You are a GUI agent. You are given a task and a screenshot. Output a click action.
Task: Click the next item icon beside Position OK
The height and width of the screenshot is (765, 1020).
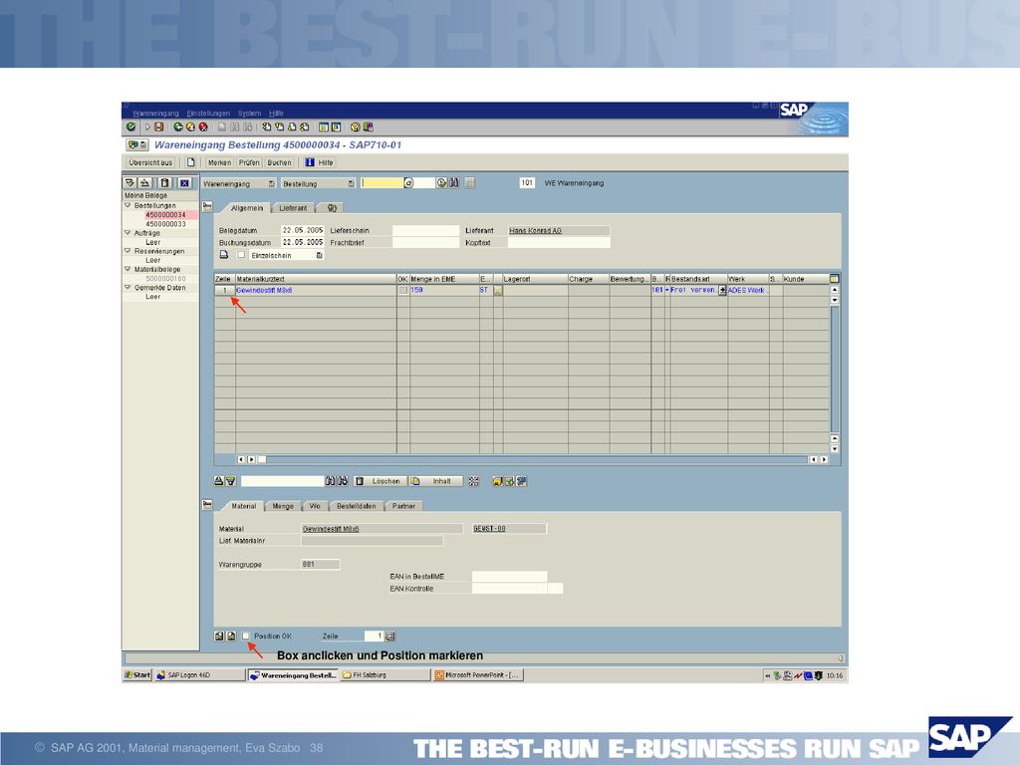(x=231, y=637)
